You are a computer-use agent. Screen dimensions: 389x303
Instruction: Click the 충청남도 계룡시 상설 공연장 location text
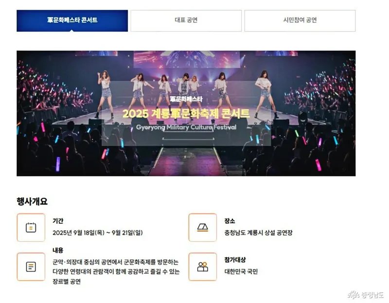coord(258,233)
